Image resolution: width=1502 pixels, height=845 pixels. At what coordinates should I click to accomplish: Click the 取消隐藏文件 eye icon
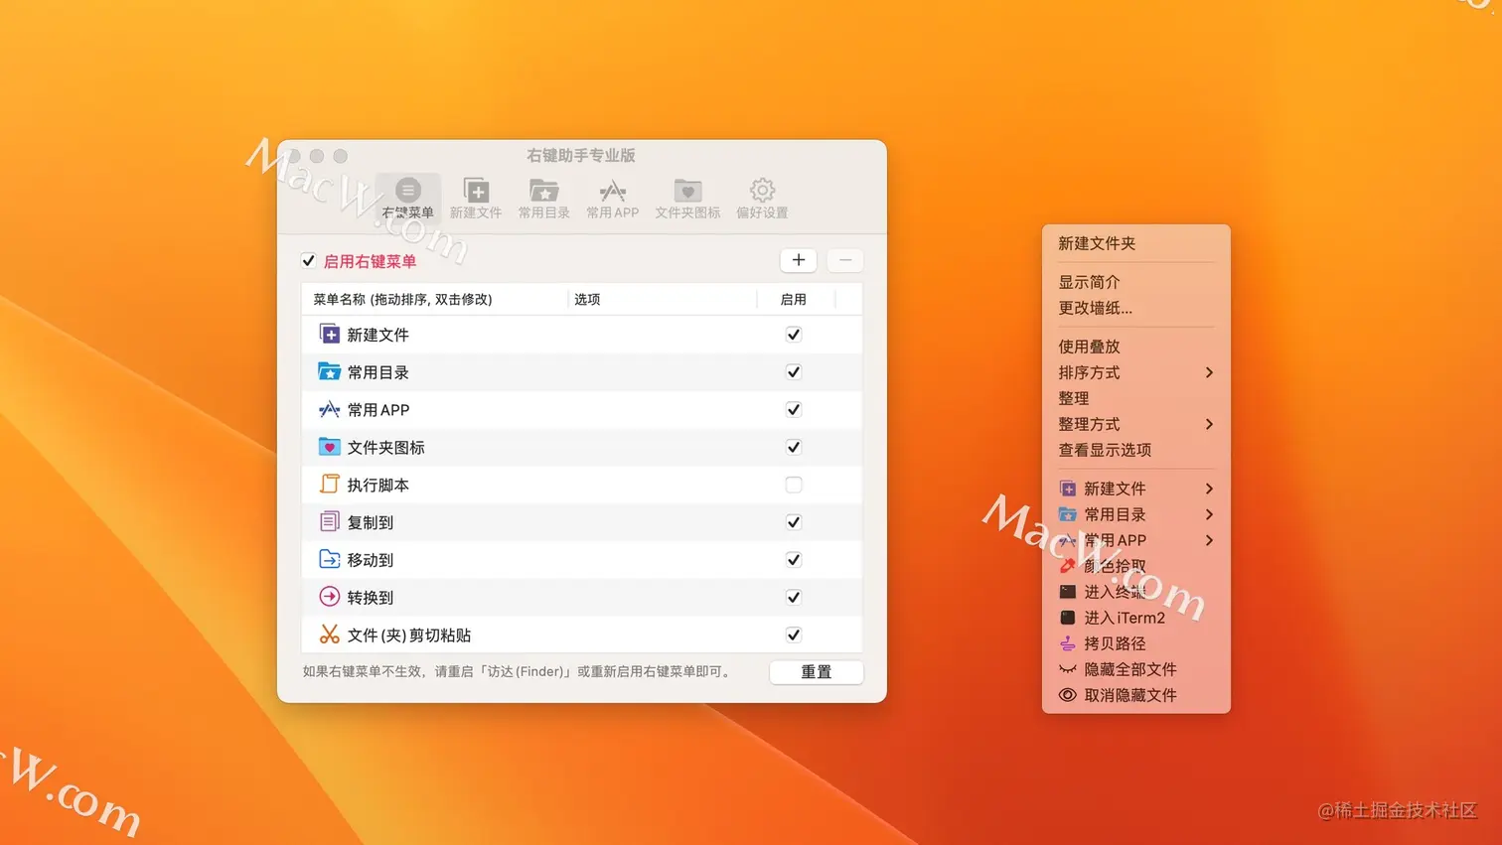[x=1067, y=695]
